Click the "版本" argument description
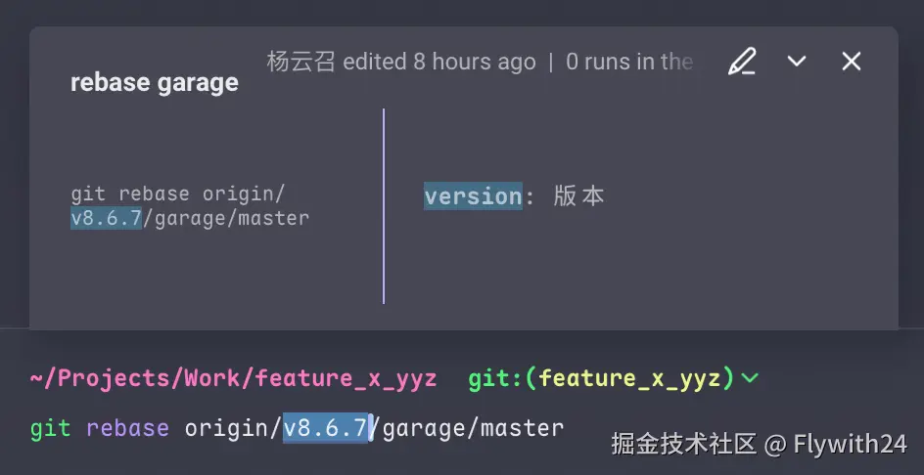Image resolution: width=924 pixels, height=475 pixels. coord(579,196)
